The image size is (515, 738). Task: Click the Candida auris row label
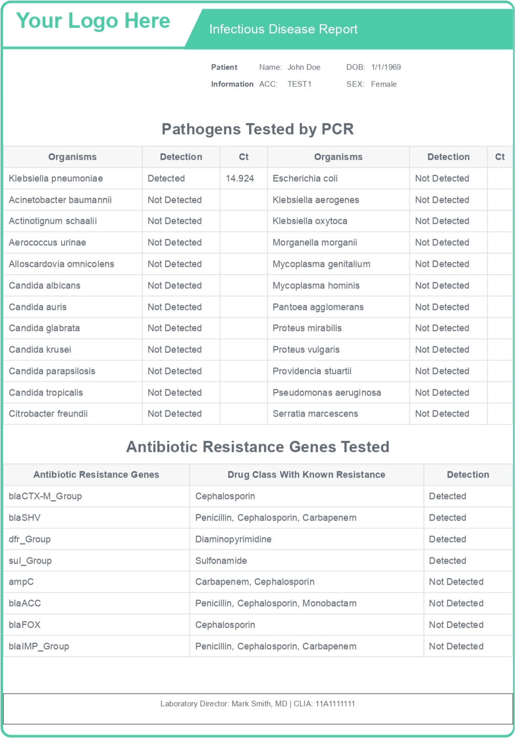(37, 307)
